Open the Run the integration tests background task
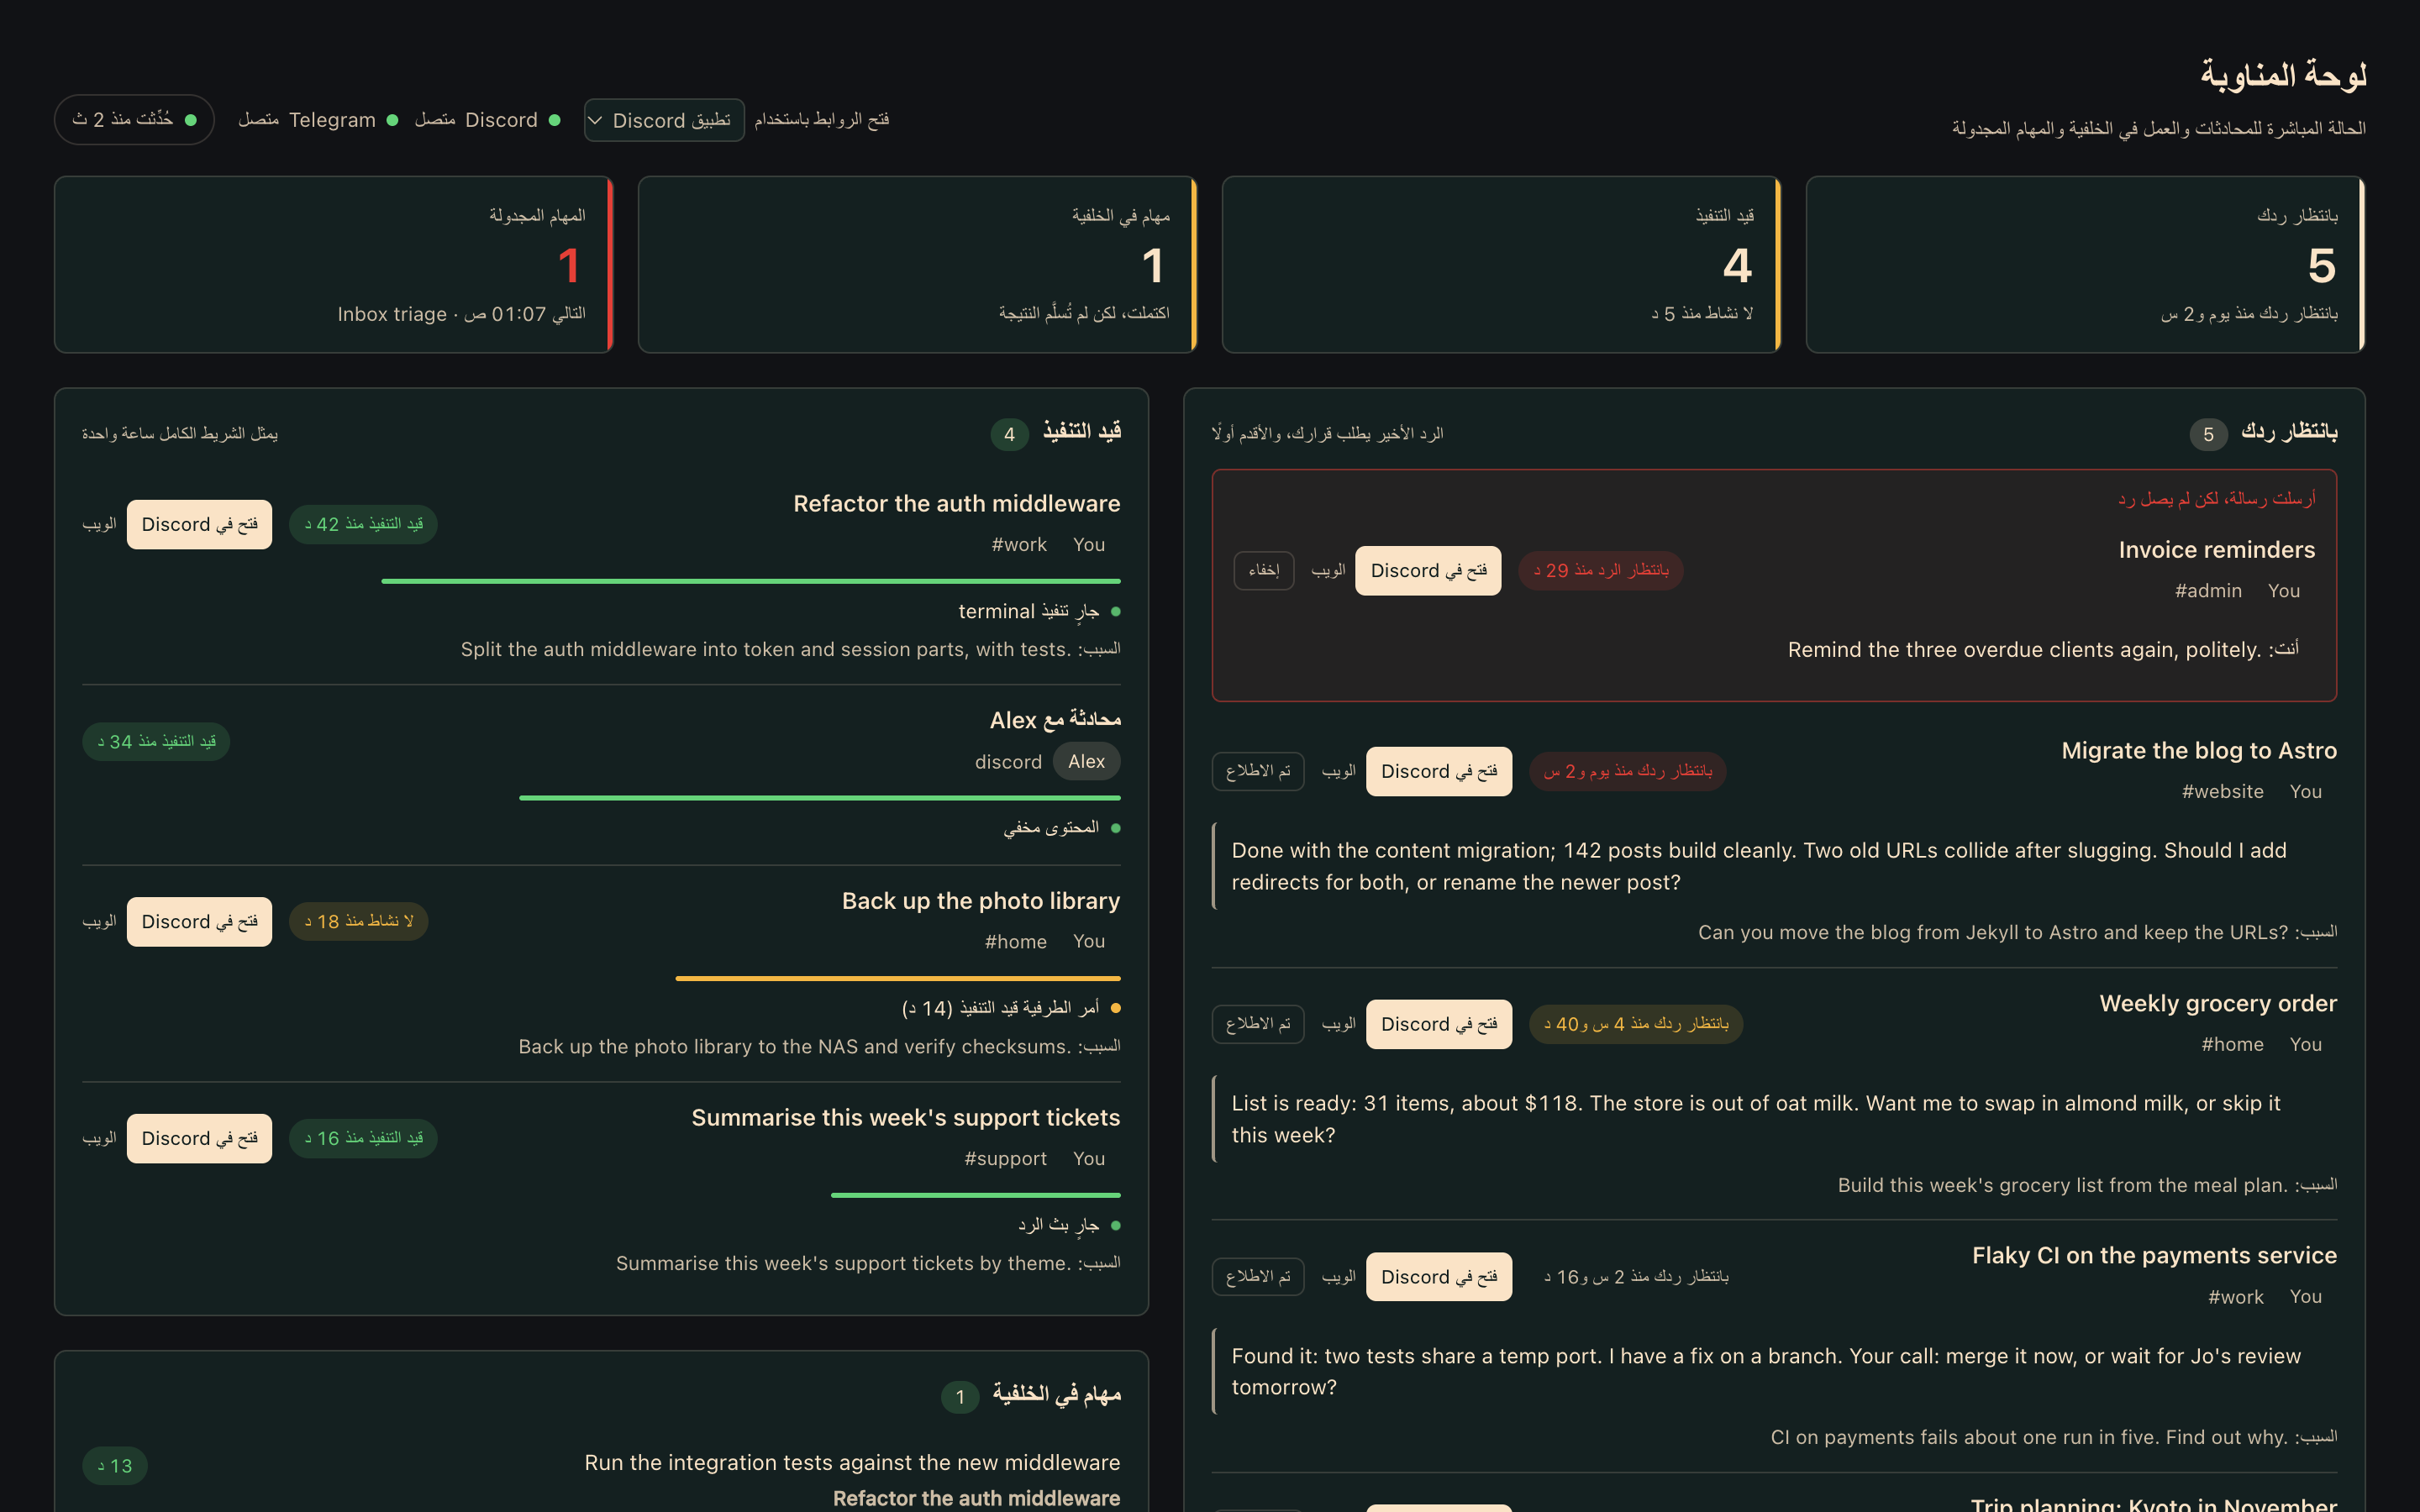This screenshot has width=2420, height=1512. (x=852, y=1462)
